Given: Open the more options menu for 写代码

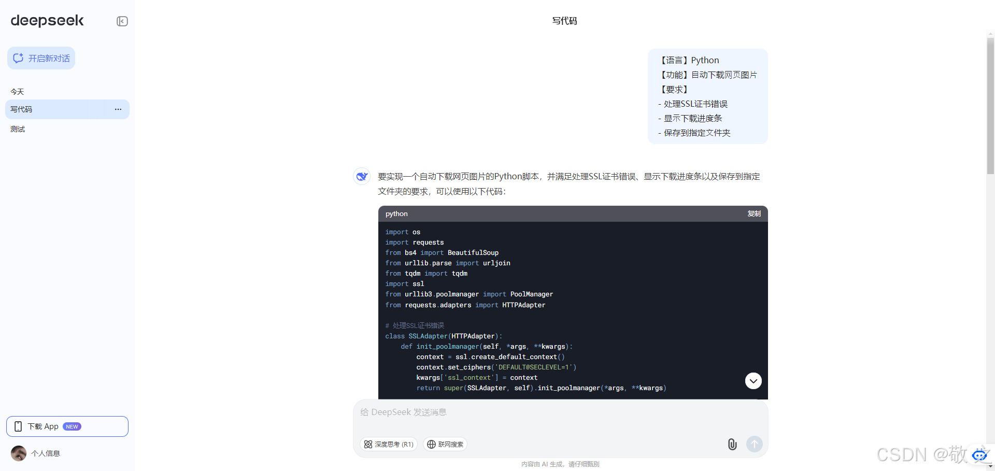Looking at the screenshot, I should click(x=118, y=109).
